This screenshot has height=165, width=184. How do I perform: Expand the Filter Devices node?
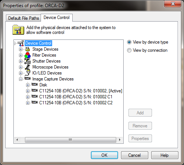[x=20, y=55]
